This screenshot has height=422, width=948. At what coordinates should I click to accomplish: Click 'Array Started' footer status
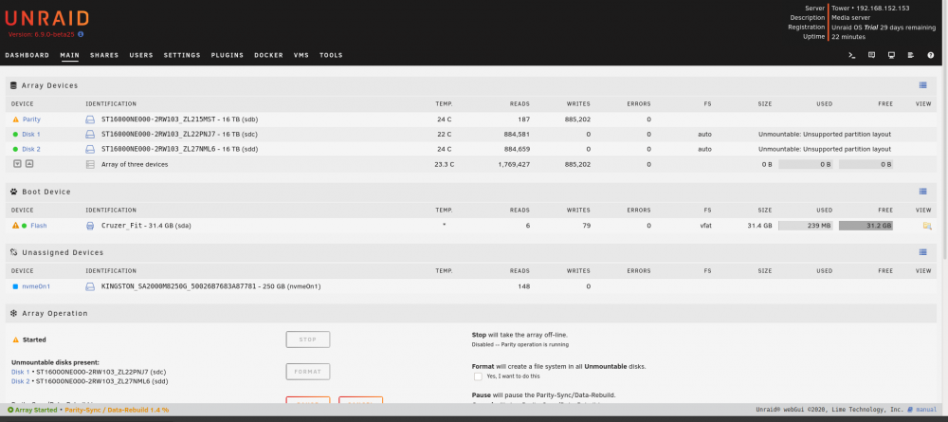(x=32, y=410)
